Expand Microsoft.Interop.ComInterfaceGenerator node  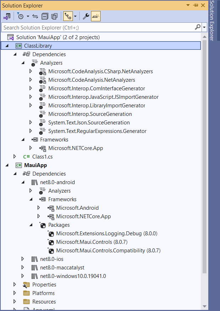(x=31, y=88)
